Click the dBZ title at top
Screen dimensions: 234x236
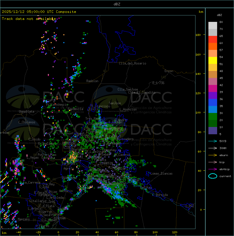pos(117,4)
